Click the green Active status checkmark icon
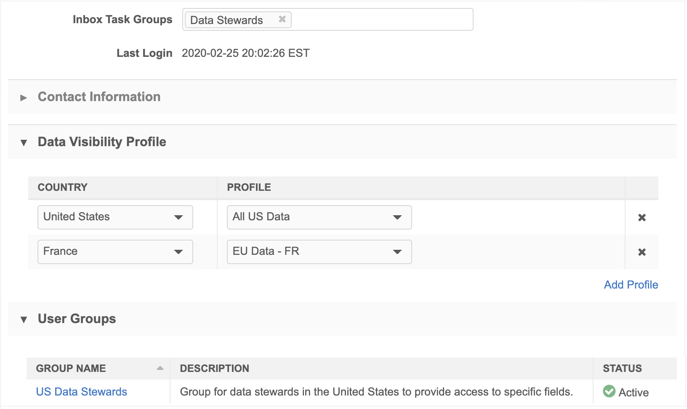Viewport: 687px width, 409px height. 609,391
